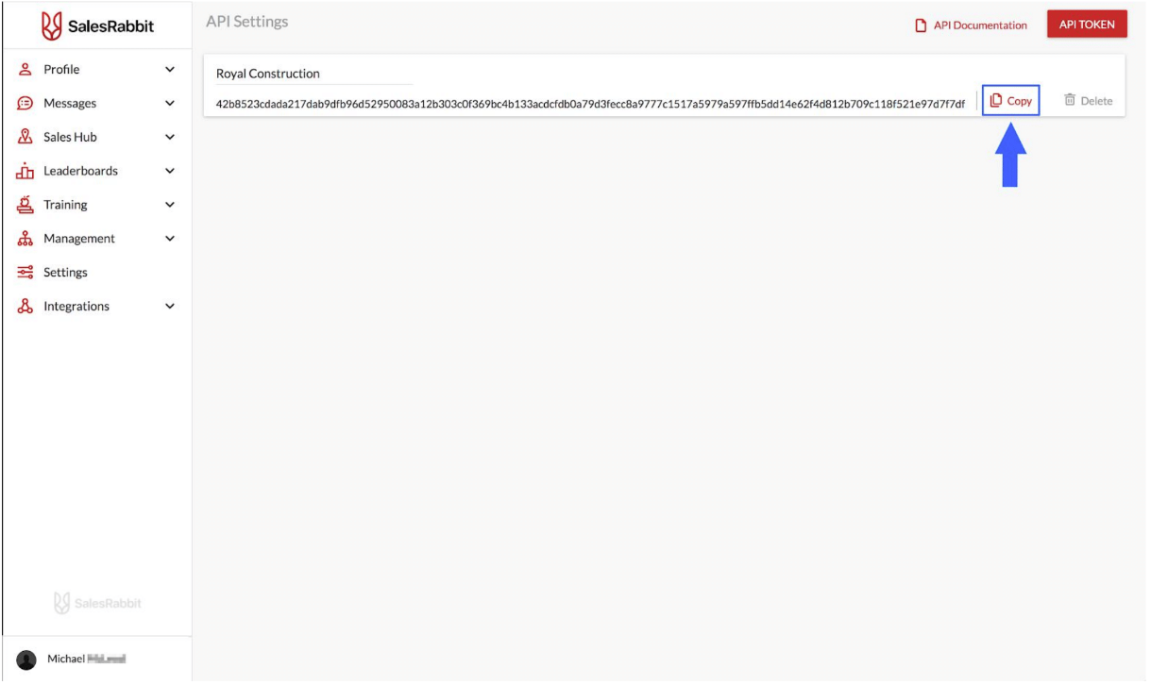
Task: Open the API Documentation link
Action: tap(972, 25)
